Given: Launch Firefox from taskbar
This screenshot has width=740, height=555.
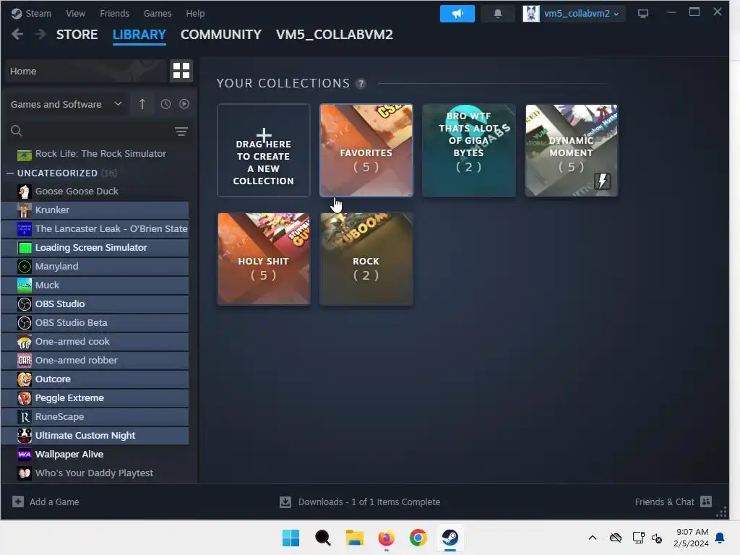Looking at the screenshot, I should click(386, 538).
